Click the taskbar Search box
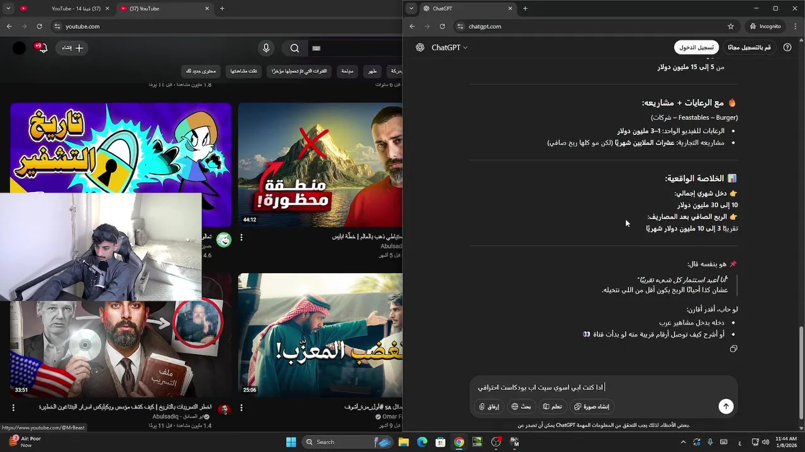This screenshot has width=805, height=452. coord(348,442)
